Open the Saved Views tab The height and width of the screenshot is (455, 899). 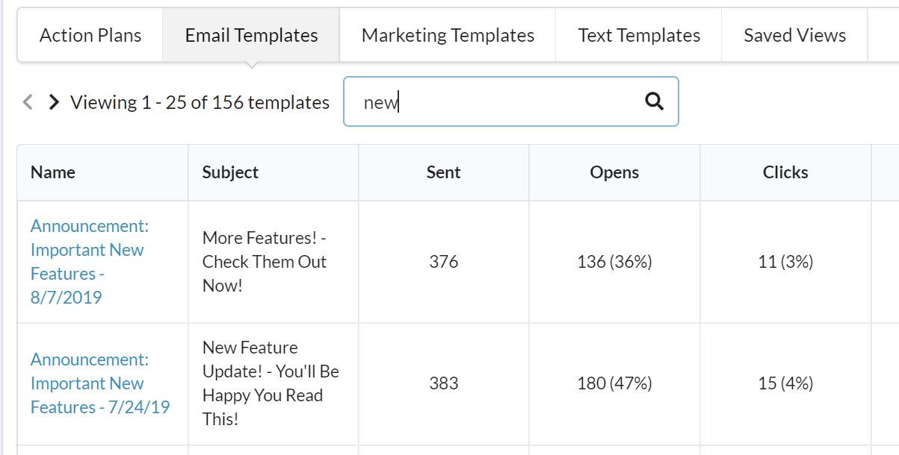(794, 35)
